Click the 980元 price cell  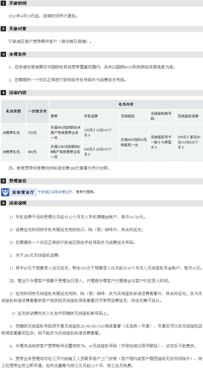pos(32,152)
